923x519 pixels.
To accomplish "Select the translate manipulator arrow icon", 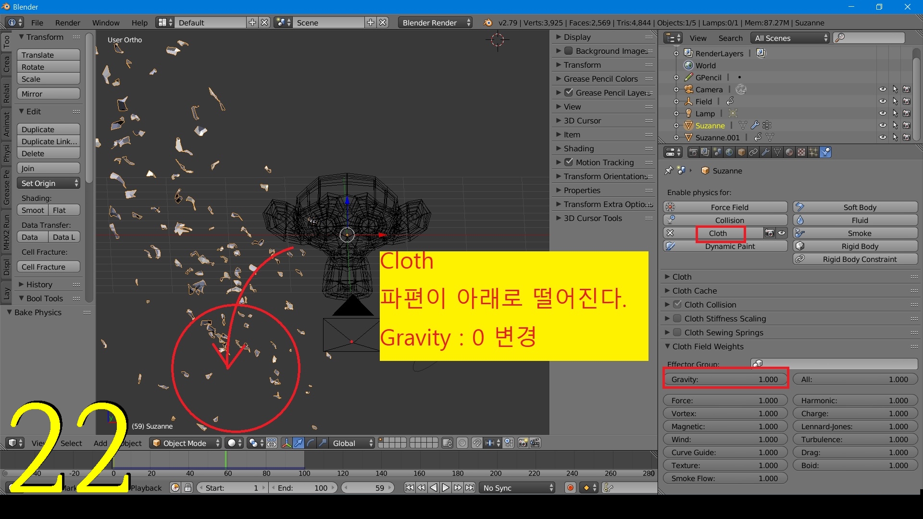I will (x=299, y=443).
